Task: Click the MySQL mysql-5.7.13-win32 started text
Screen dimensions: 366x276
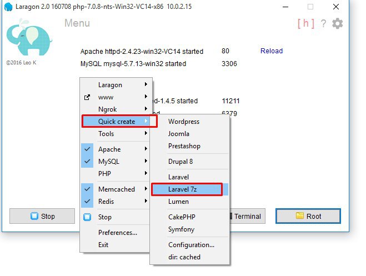Action: tap(133, 64)
